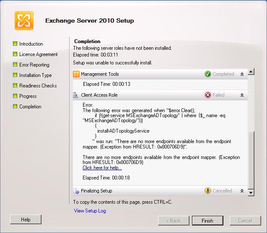Click the scrollbar down arrow
Image resolution: width=267 pixels, height=233 pixels.
click(251, 193)
